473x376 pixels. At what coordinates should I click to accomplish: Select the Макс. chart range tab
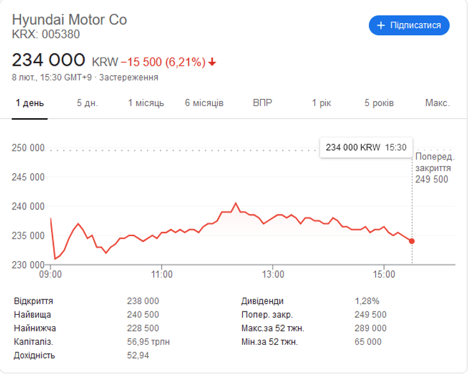(437, 103)
